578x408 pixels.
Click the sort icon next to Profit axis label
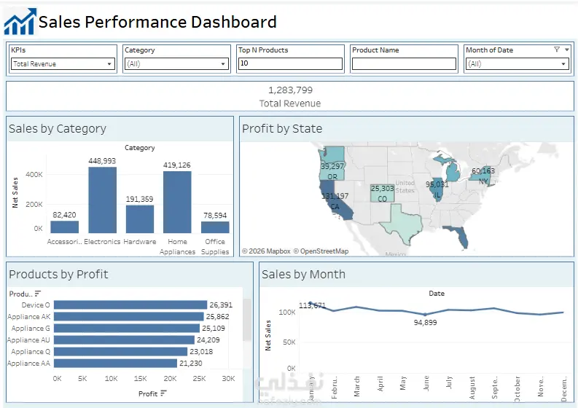[x=163, y=393]
